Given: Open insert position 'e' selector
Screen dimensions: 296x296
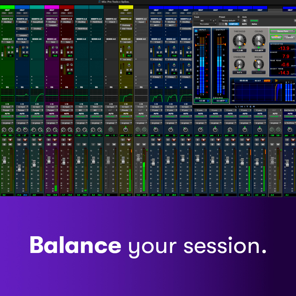Looking at the screenshot, I should tap(214, 21).
